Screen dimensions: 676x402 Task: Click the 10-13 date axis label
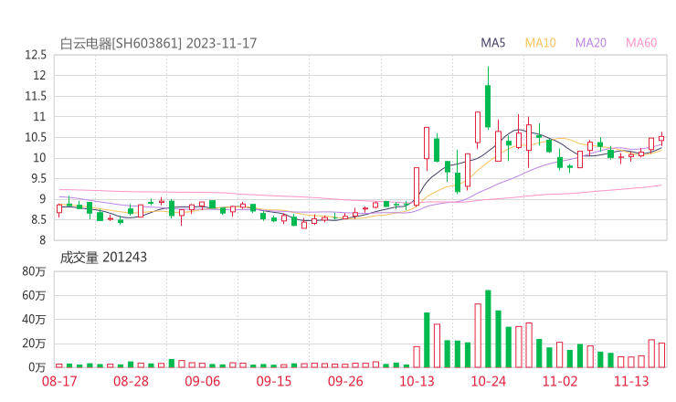click(417, 381)
